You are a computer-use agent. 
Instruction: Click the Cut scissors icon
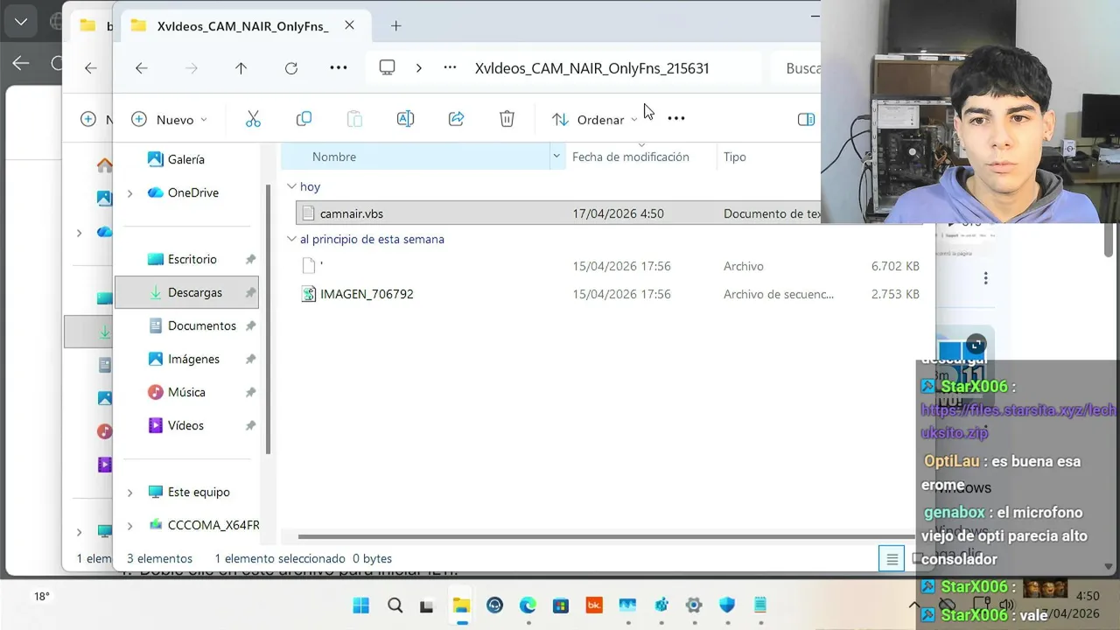tap(253, 119)
